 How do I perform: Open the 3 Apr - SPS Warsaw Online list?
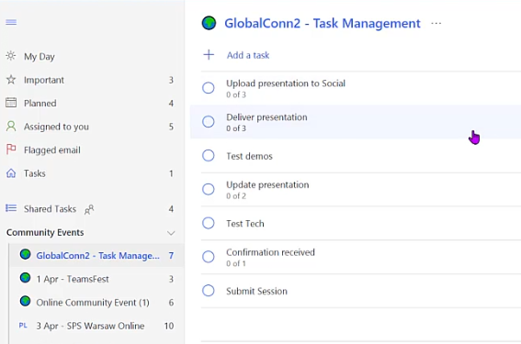pos(96,326)
